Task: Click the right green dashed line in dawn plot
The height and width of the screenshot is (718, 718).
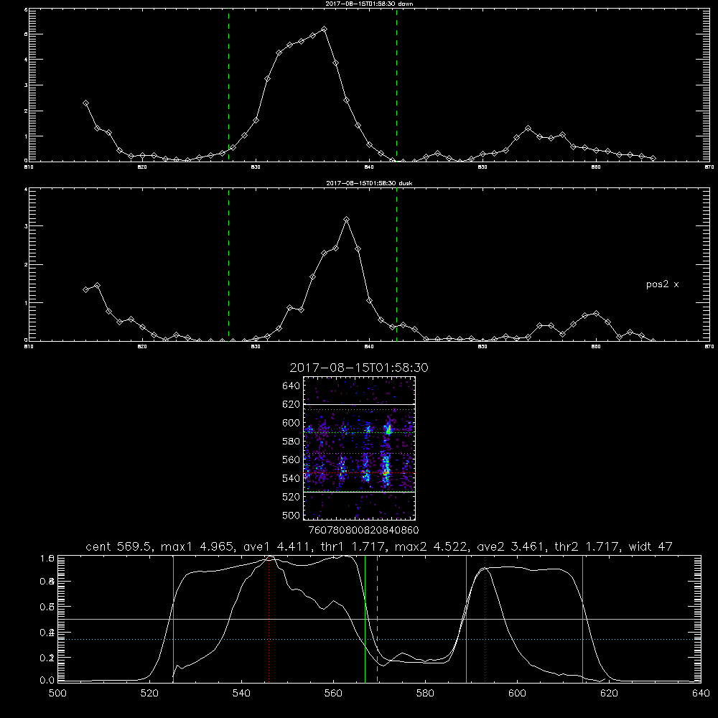Action: coord(396,85)
